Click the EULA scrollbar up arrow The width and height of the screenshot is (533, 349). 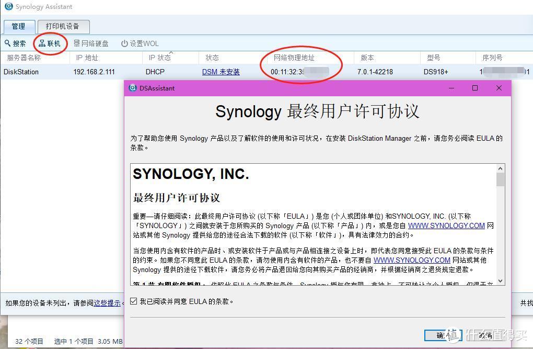[x=500, y=168]
